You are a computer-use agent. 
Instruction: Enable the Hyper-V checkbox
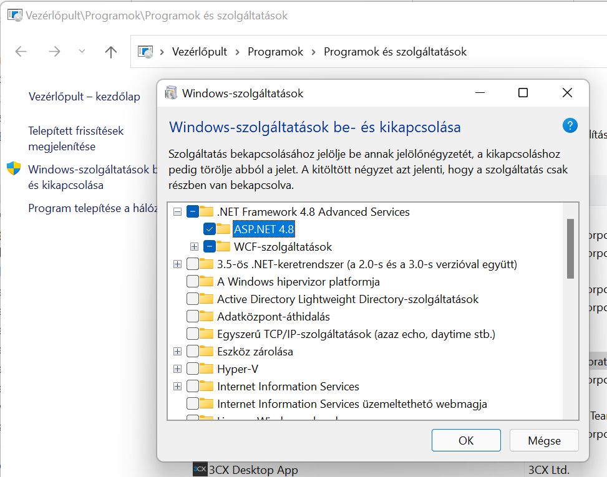[x=192, y=369]
